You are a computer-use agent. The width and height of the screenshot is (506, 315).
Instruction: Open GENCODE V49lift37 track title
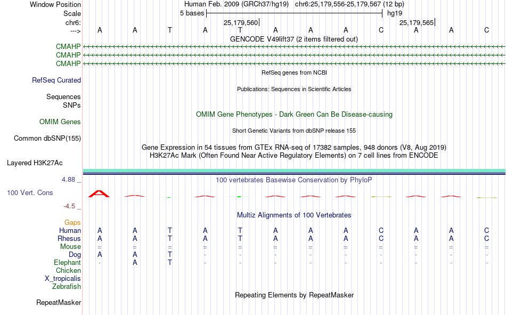point(294,39)
